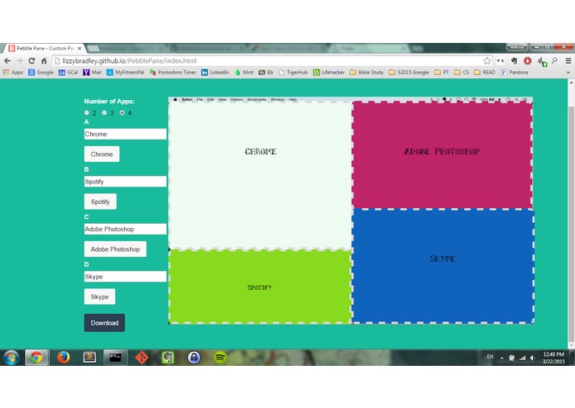Image resolution: width=575 pixels, height=408 pixels.
Task: Open the LinkedIn bookmark
Action: (215, 73)
